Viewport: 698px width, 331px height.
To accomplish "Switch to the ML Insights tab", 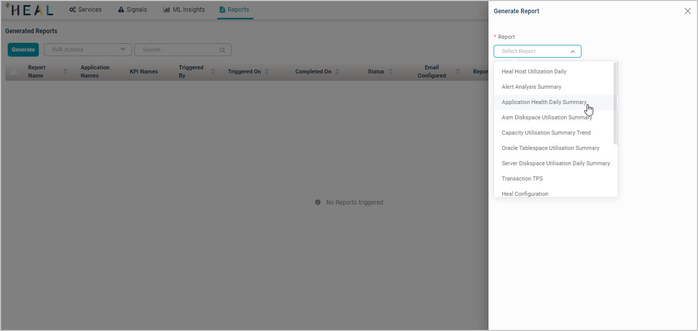I will (x=184, y=10).
